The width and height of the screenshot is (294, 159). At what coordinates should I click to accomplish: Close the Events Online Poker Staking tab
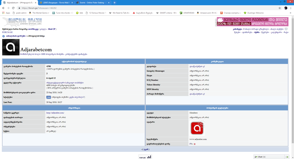(109, 3)
